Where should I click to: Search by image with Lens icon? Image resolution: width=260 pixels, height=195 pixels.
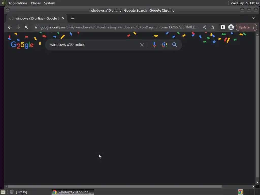[164, 45]
